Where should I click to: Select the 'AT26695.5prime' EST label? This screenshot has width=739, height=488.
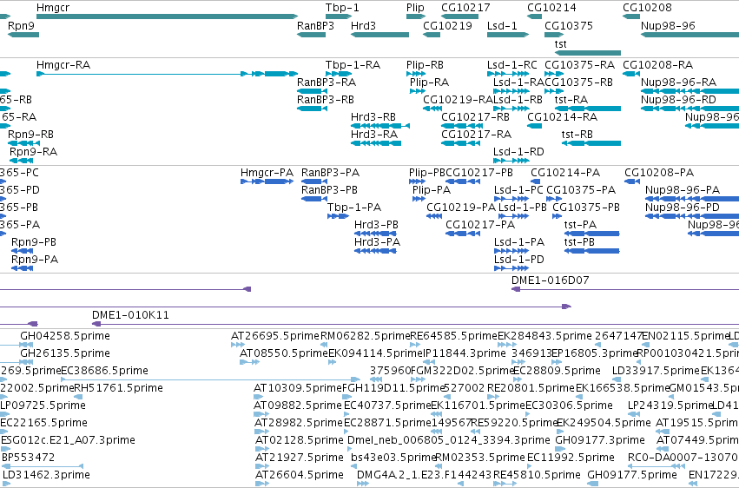(x=275, y=336)
